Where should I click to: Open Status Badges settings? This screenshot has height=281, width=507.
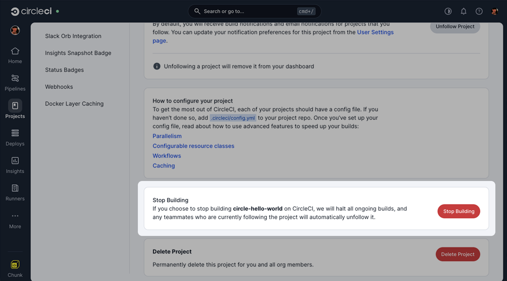(x=64, y=70)
